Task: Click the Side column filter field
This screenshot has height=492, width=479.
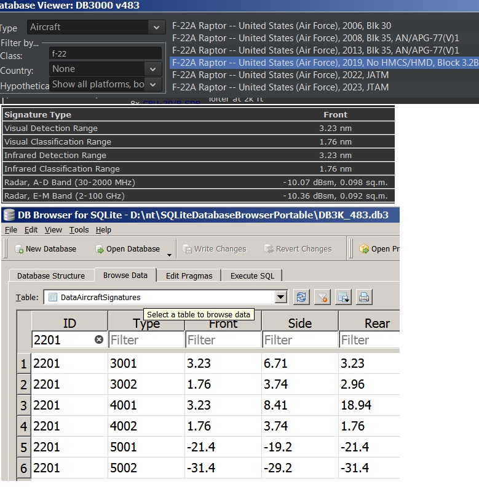Action: (300, 340)
